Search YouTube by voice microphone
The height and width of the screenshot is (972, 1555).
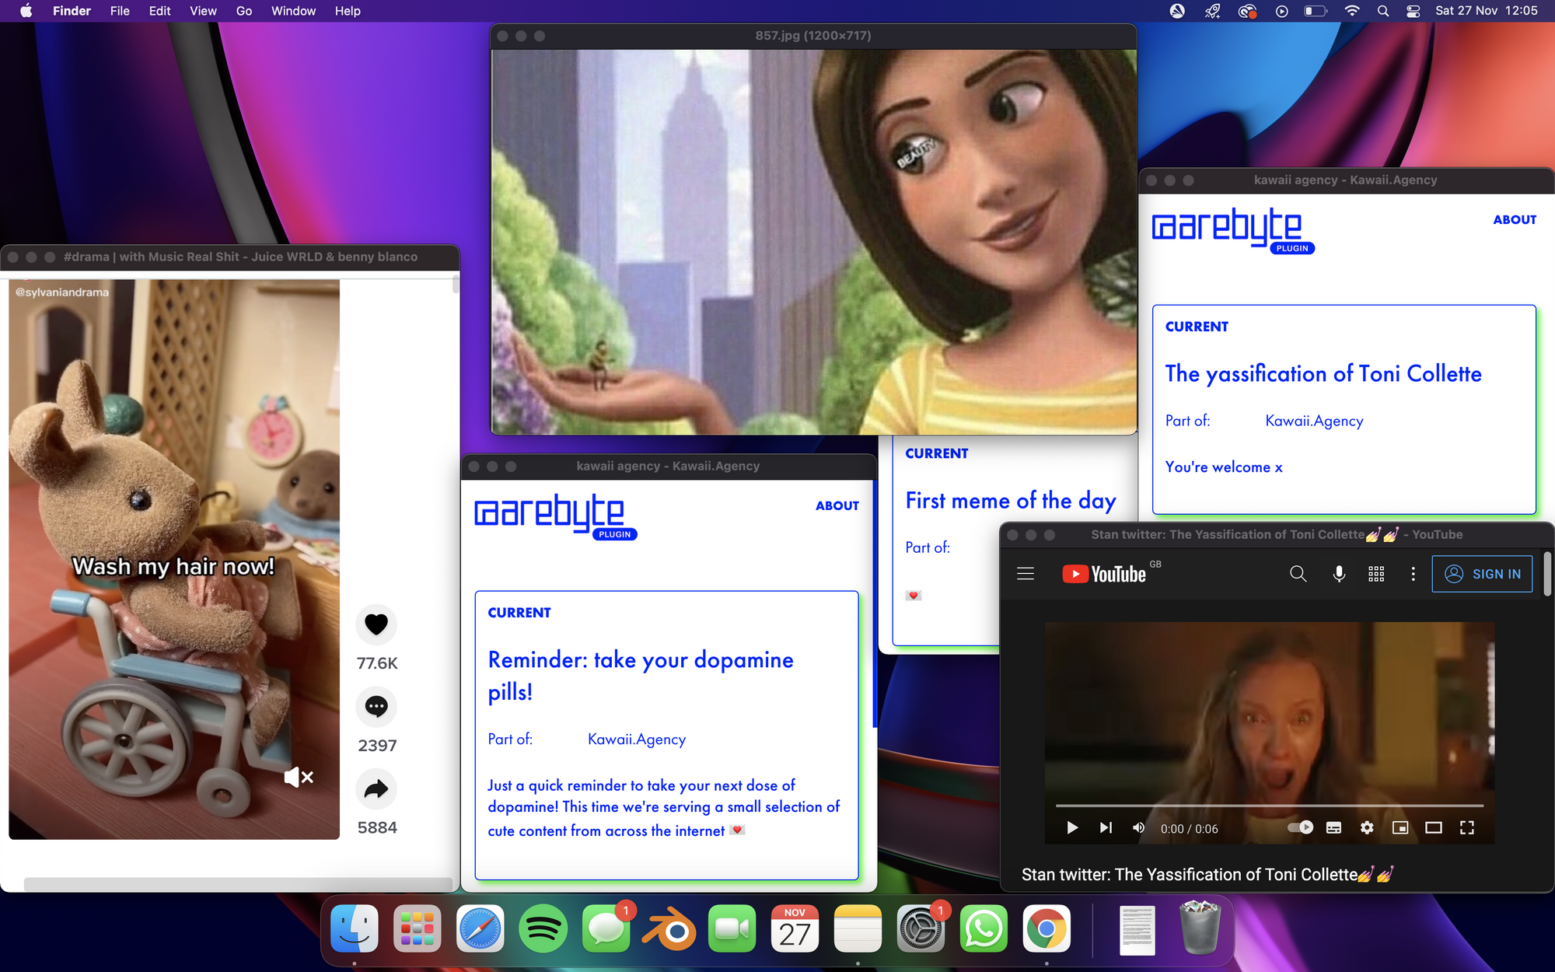pos(1339,574)
